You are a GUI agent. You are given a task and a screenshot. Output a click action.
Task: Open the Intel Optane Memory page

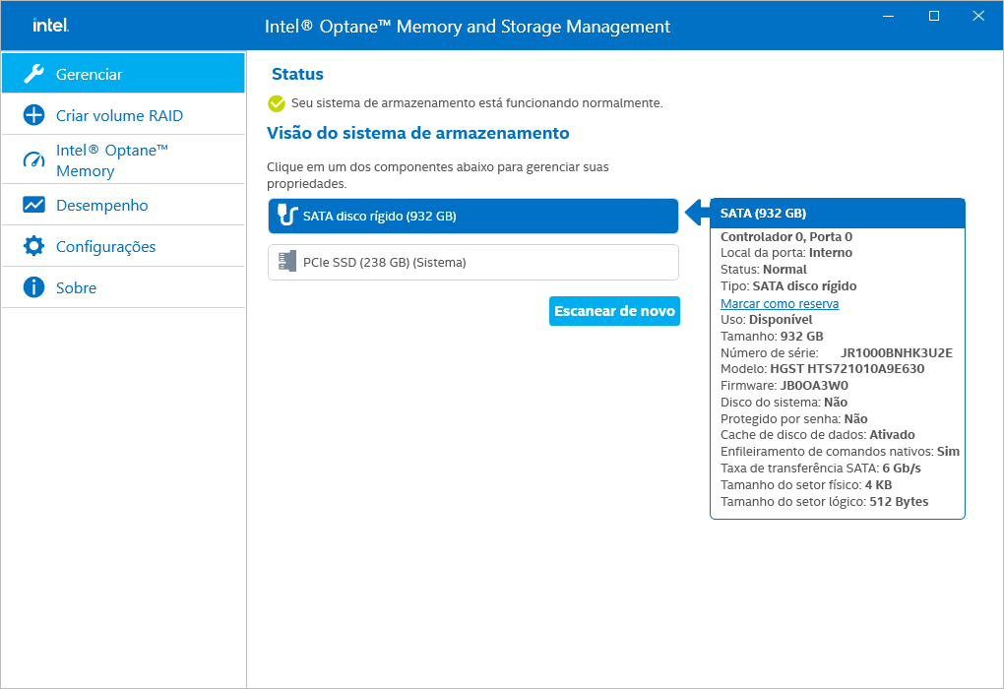tap(124, 160)
